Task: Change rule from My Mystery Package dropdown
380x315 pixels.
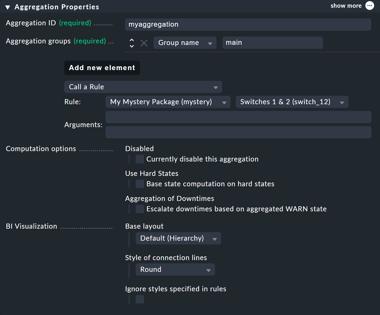Action: [x=168, y=102]
